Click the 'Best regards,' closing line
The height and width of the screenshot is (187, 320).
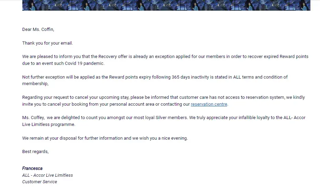click(35, 152)
